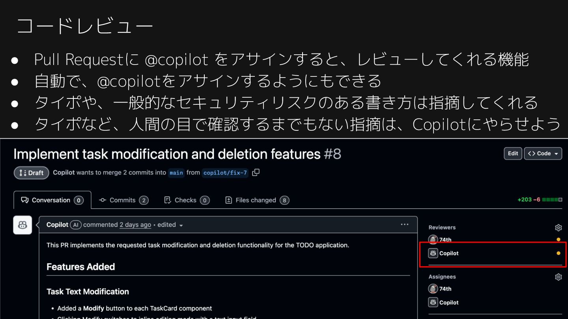Select Copilot under Reviewers

[x=449, y=253]
